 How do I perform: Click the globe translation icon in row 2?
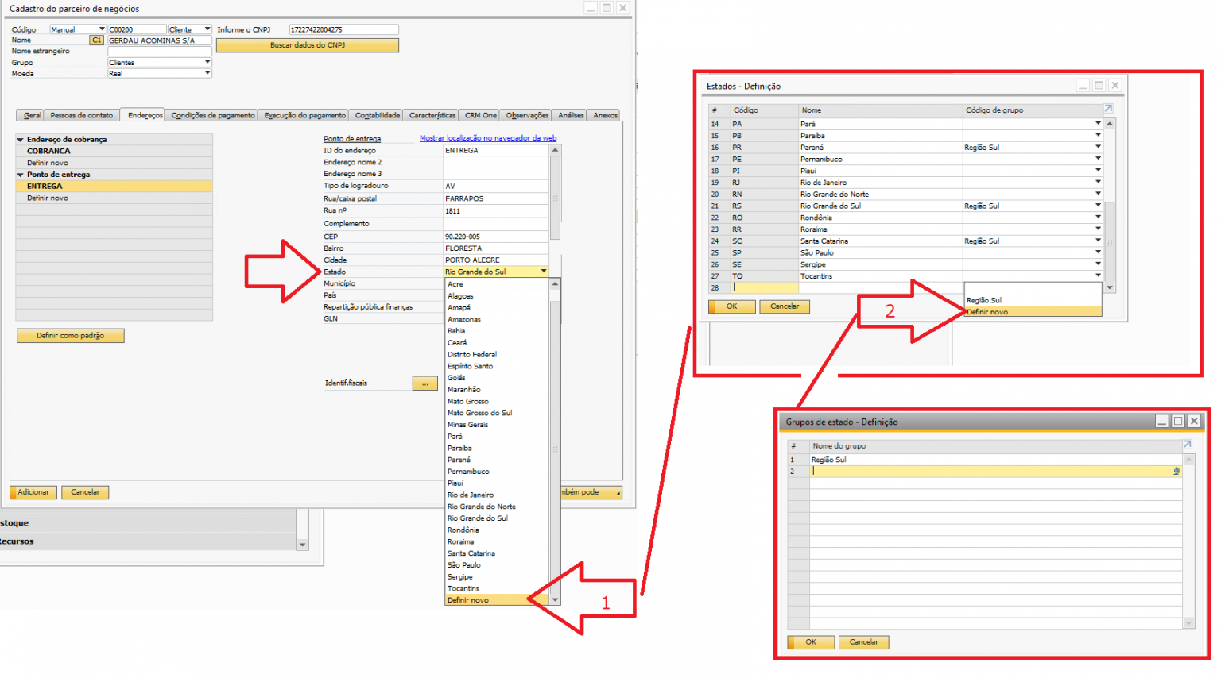click(1176, 472)
